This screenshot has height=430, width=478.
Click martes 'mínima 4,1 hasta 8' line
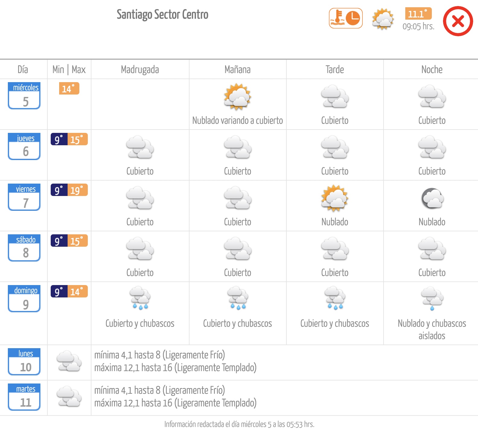click(x=160, y=390)
